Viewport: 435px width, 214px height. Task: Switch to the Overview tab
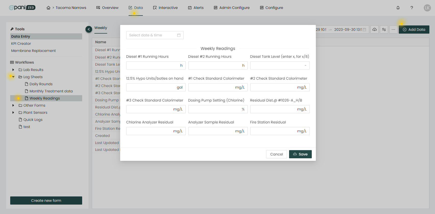point(107,8)
